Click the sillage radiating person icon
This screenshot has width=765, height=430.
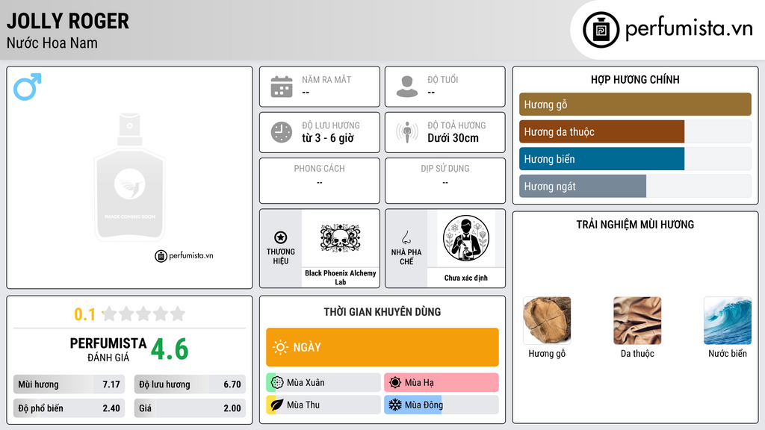point(407,132)
